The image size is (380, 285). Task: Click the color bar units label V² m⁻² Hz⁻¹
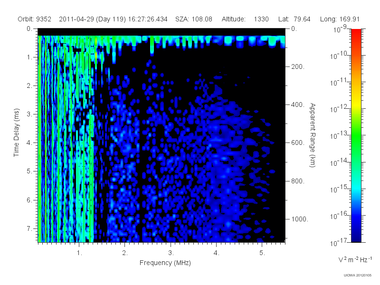coord(355,259)
